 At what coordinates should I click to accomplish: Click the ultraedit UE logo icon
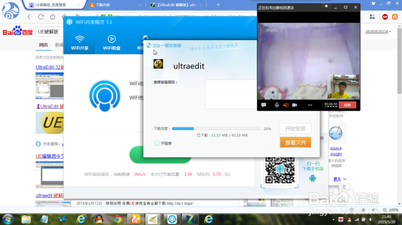click(158, 64)
